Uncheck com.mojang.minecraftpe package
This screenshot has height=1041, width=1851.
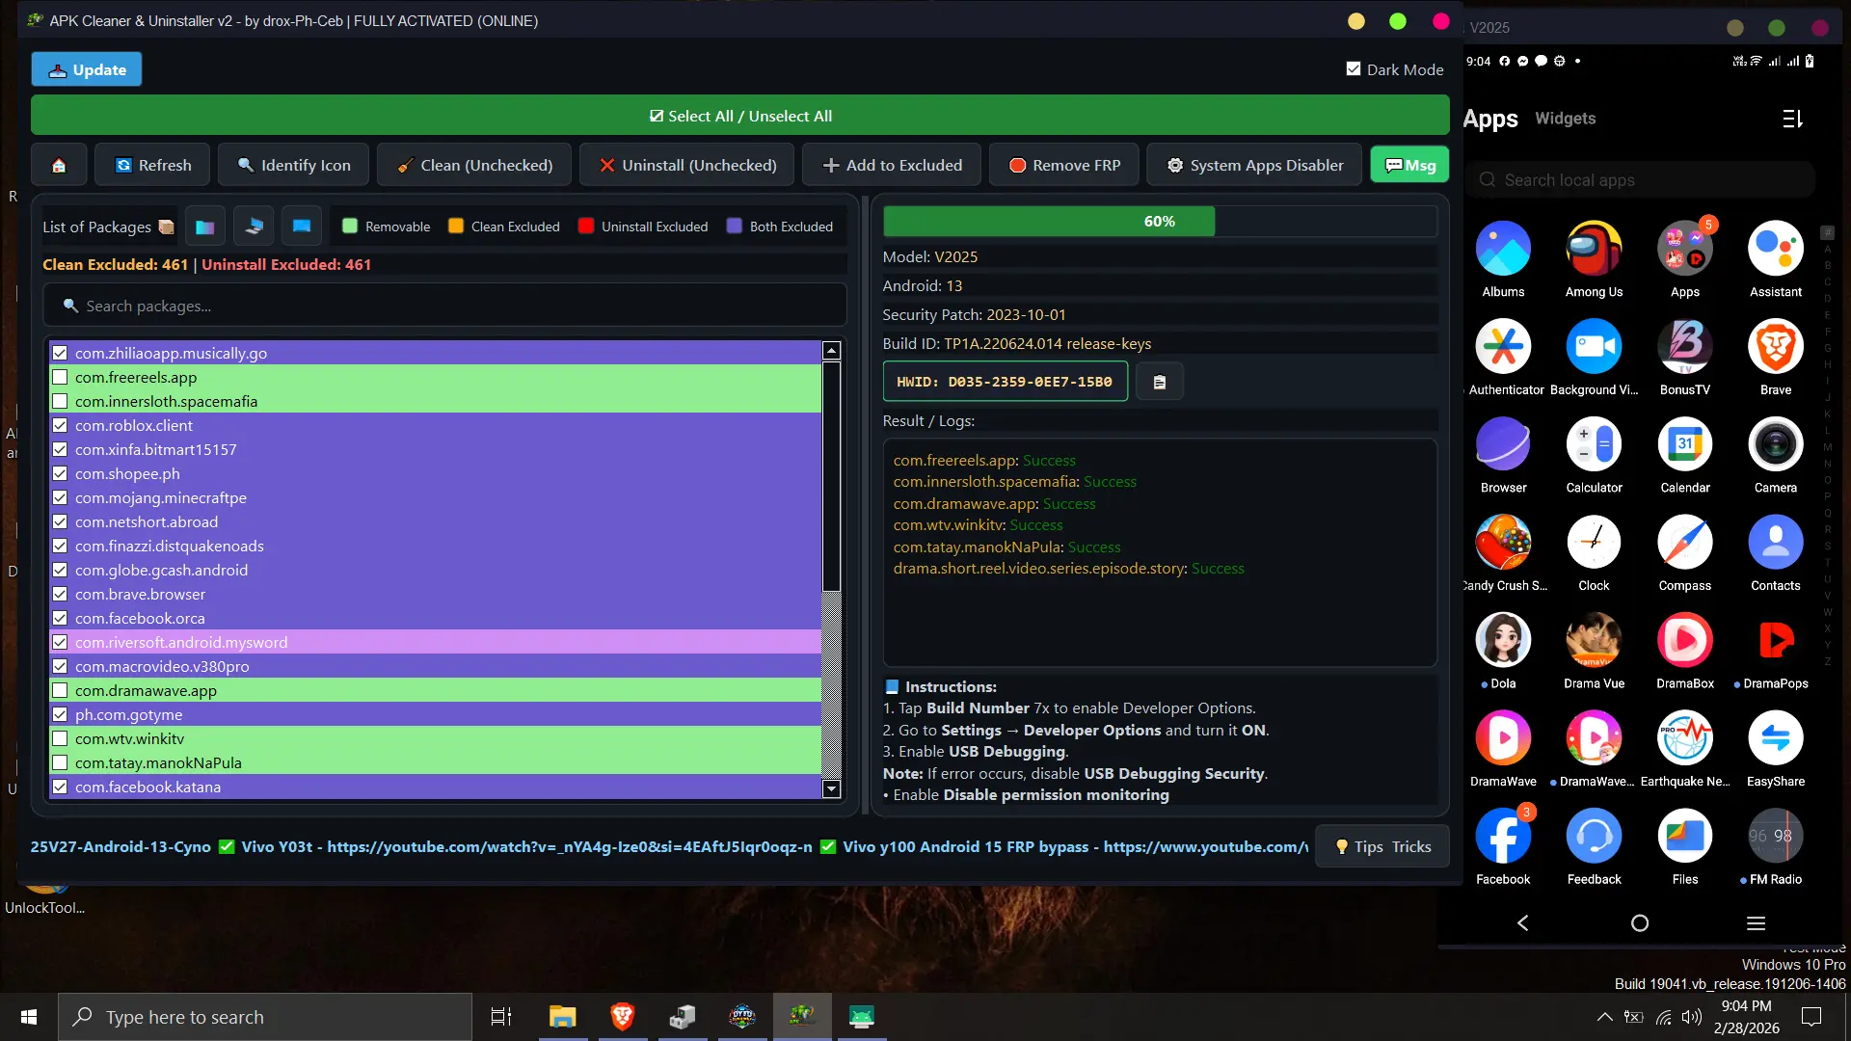point(60,497)
